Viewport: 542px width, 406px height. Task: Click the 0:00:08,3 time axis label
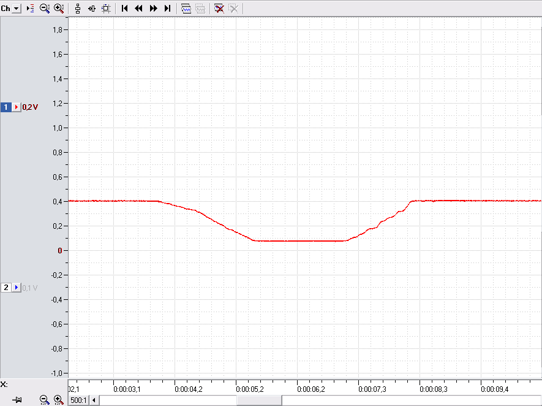point(434,389)
